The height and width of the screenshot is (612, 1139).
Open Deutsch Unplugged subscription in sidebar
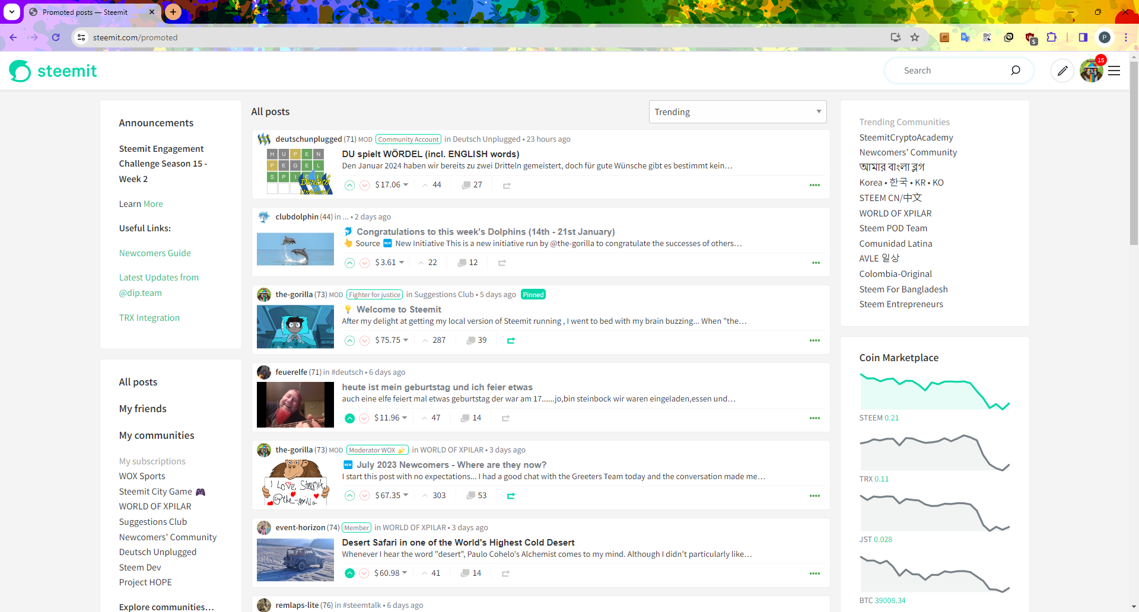click(158, 552)
